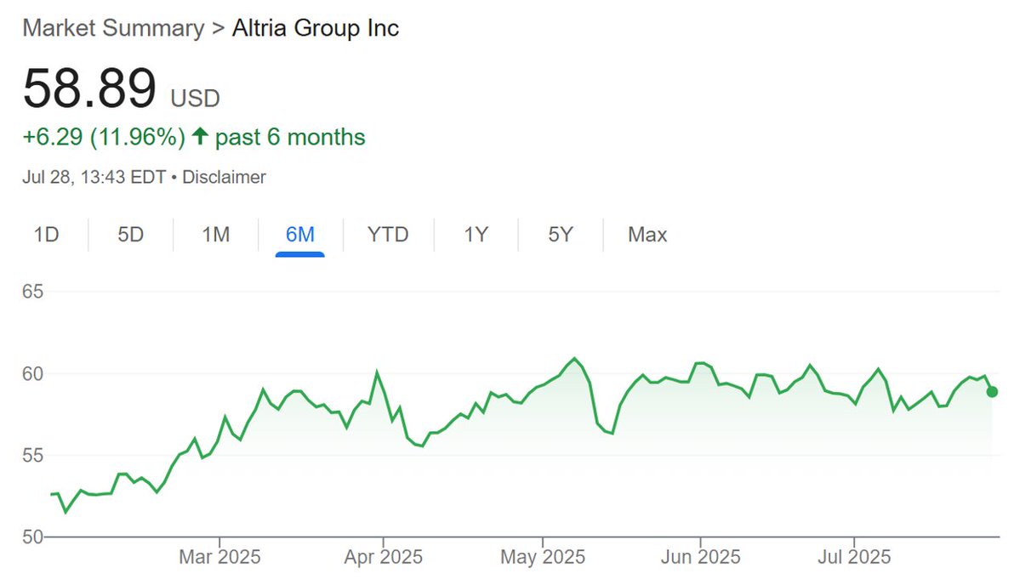The width and height of the screenshot is (1020, 585).
Task: Click the May 2025 axis label
Action: pos(543,557)
